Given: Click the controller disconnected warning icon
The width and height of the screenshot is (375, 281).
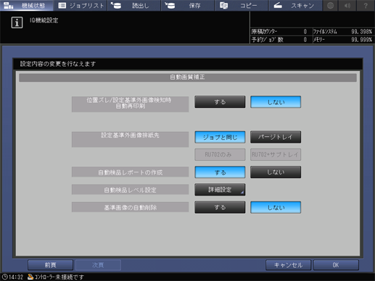Looking at the screenshot, I should (x=30, y=277).
